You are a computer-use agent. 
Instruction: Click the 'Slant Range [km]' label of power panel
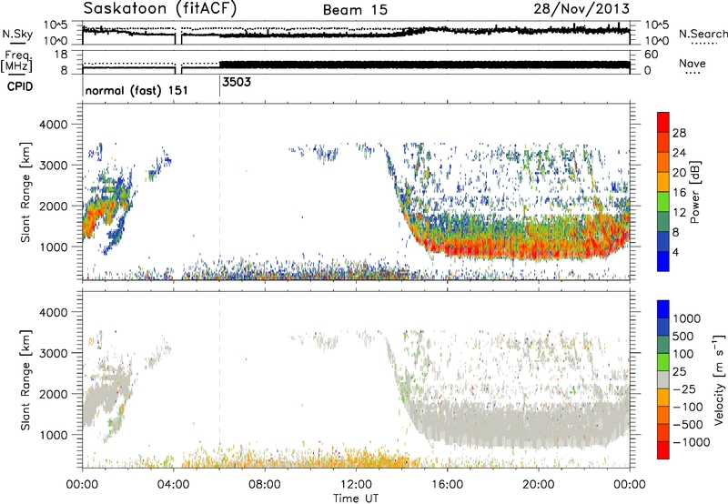[x=25, y=192]
